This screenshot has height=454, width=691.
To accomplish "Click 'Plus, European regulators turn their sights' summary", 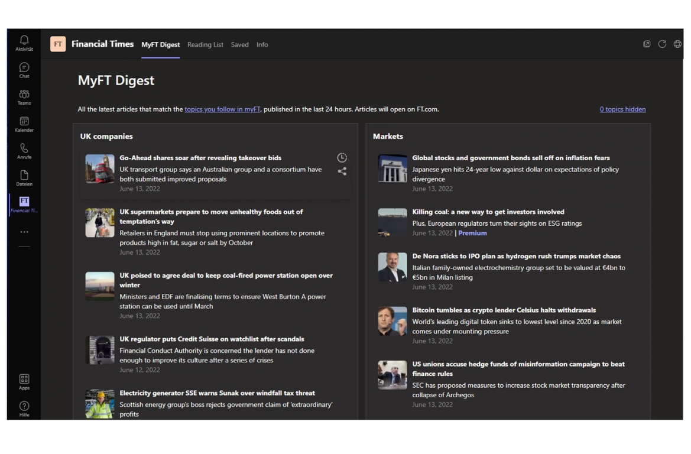I will pyautogui.click(x=497, y=223).
